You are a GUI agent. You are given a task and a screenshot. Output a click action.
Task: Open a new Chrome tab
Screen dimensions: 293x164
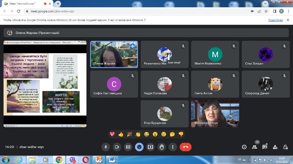[x=58, y=4]
